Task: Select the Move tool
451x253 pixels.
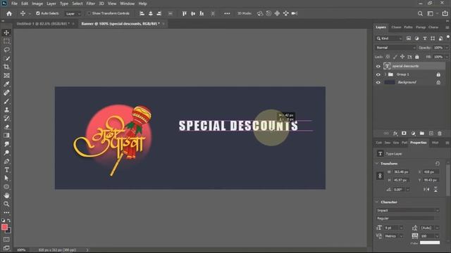Action: 6,33
